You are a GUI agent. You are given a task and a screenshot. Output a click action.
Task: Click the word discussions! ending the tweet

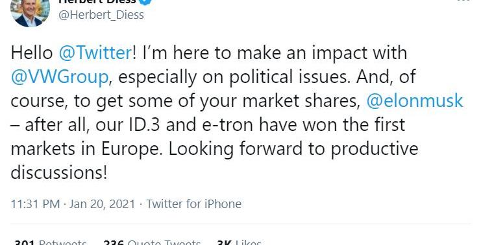coord(59,172)
